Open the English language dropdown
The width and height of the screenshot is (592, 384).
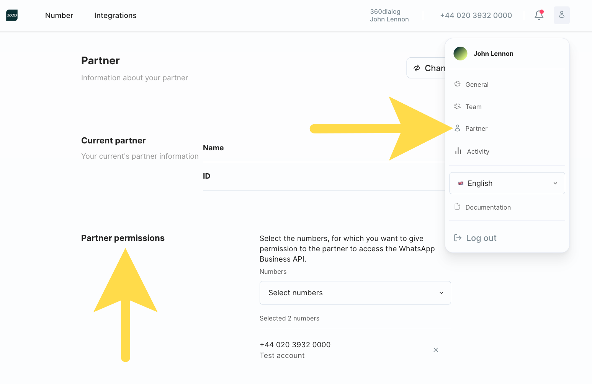pos(507,183)
